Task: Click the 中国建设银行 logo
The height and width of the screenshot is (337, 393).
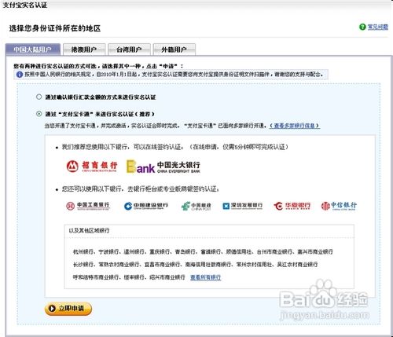Action: point(146,206)
